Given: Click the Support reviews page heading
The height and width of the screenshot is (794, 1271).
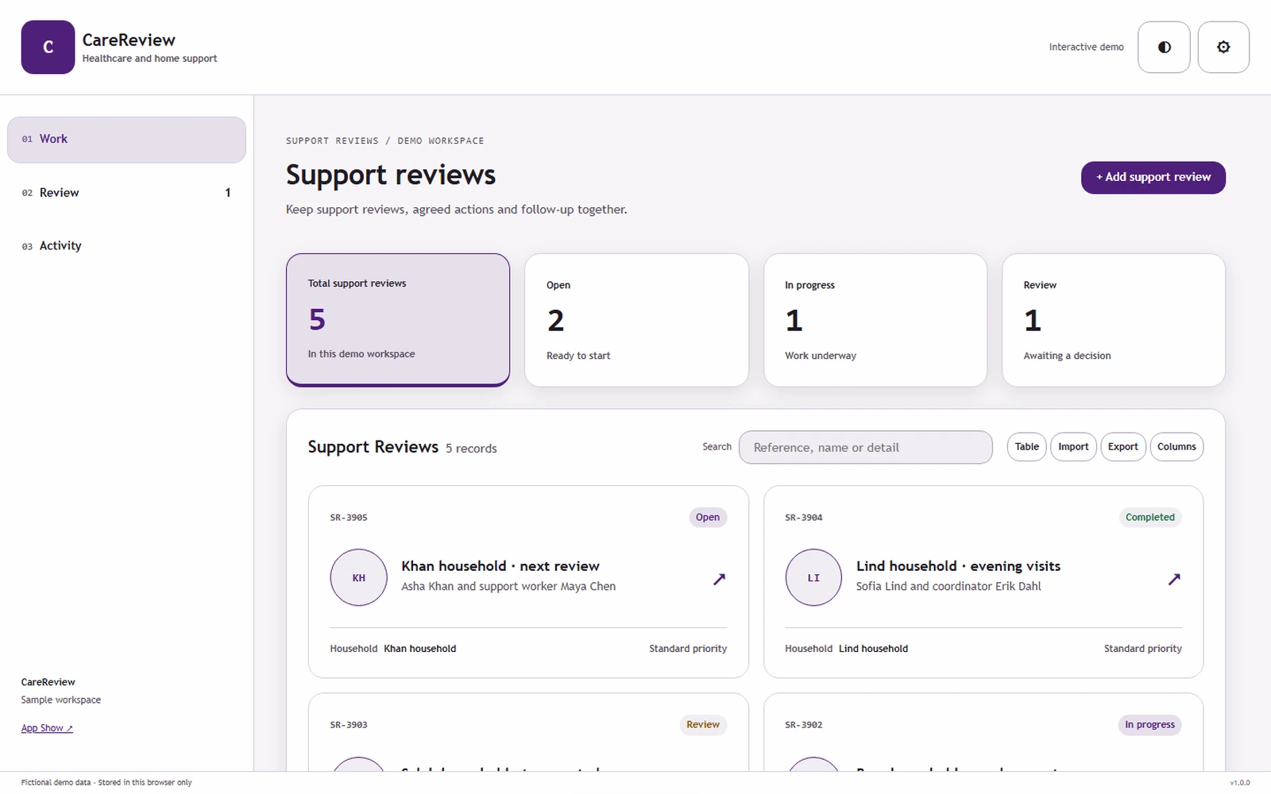Looking at the screenshot, I should 391,175.
